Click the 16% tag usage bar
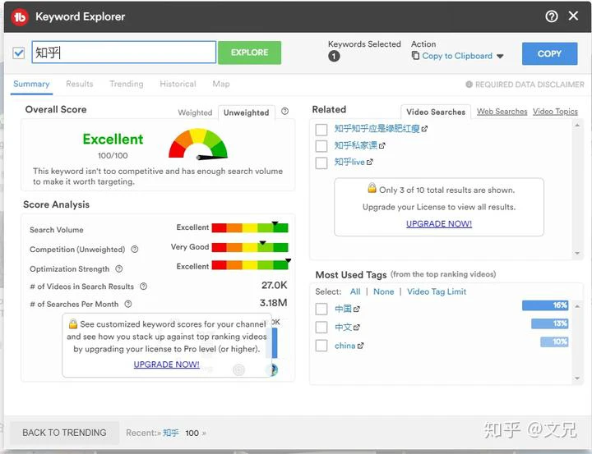 pos(545,305)
